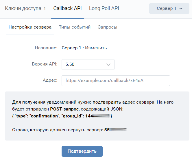Focus the Адрес URL input field
The height and width of the screenshot is (159, 192).
pos(116,81)
